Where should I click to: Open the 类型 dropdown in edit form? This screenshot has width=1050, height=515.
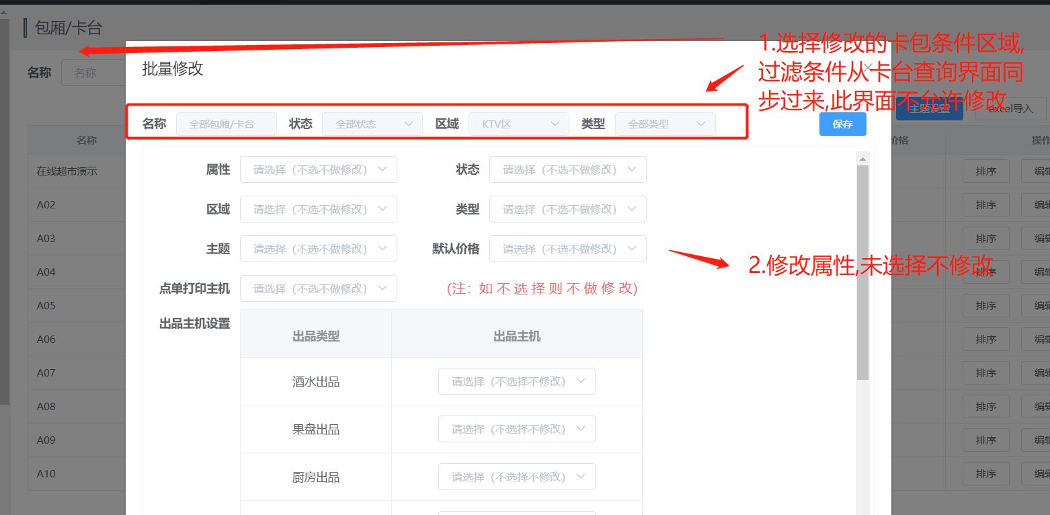pyautogui.click(x=567, y=209)
